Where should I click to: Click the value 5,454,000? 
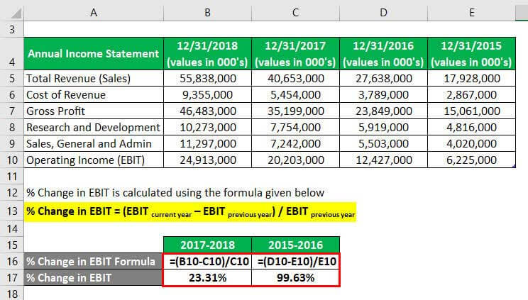point(295,94)
